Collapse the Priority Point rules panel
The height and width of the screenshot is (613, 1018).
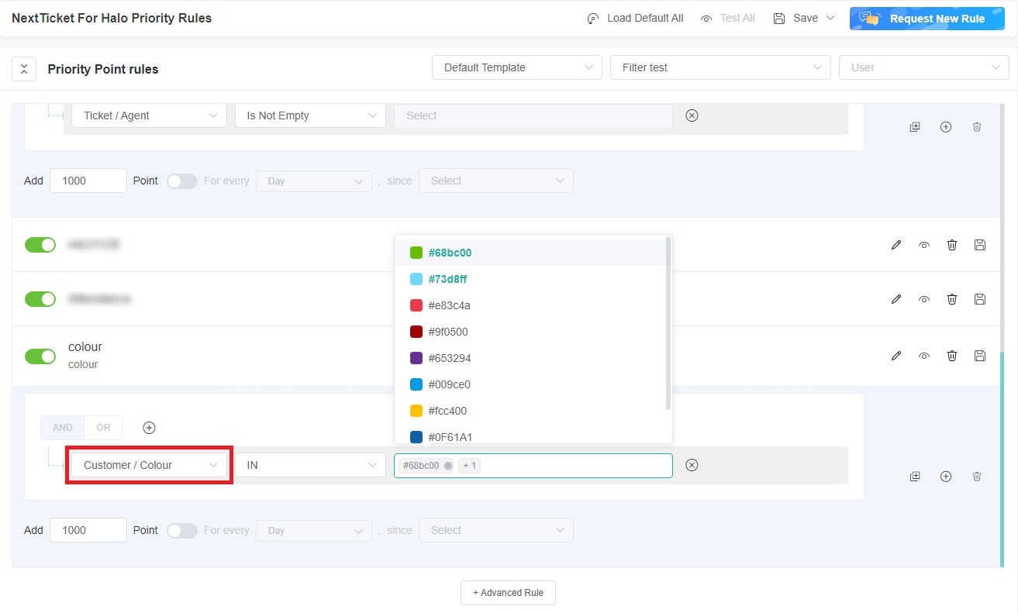pyautogui.click(x=24, y=69)
